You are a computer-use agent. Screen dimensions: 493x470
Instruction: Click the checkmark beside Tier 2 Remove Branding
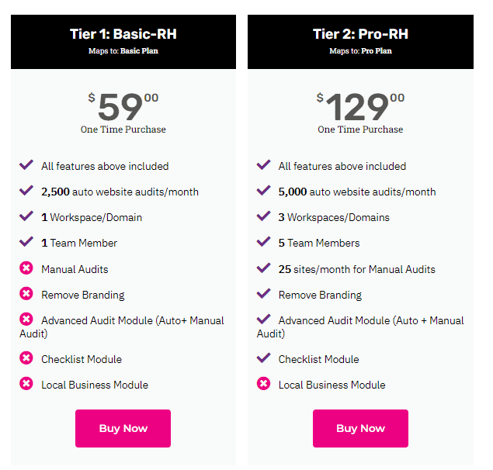[x=264, y=294]
